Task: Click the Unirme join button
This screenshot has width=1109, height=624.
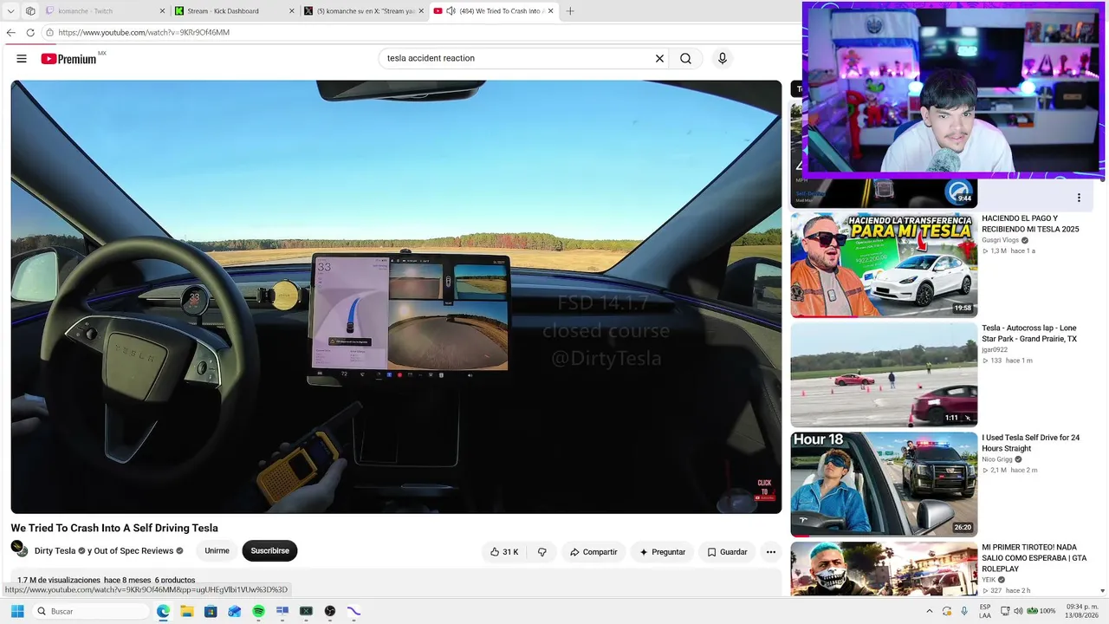Action: (x=217, y=551)
